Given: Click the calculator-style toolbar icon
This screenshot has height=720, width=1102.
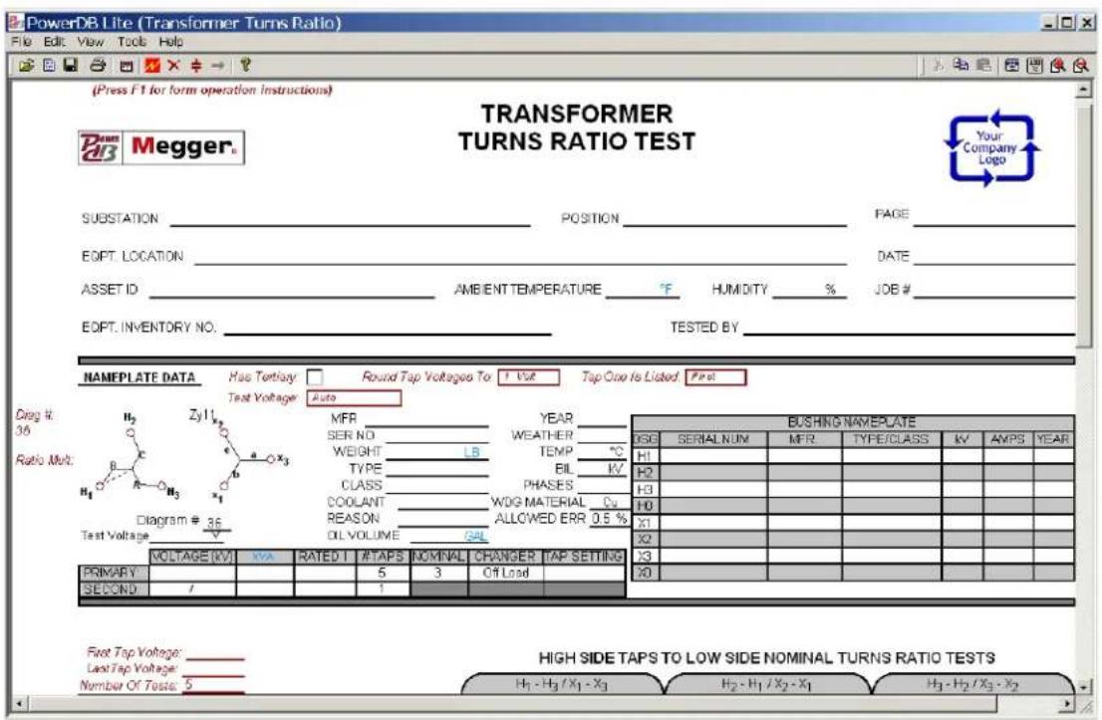Looking at the screenshot, I should coord(1034,66).
